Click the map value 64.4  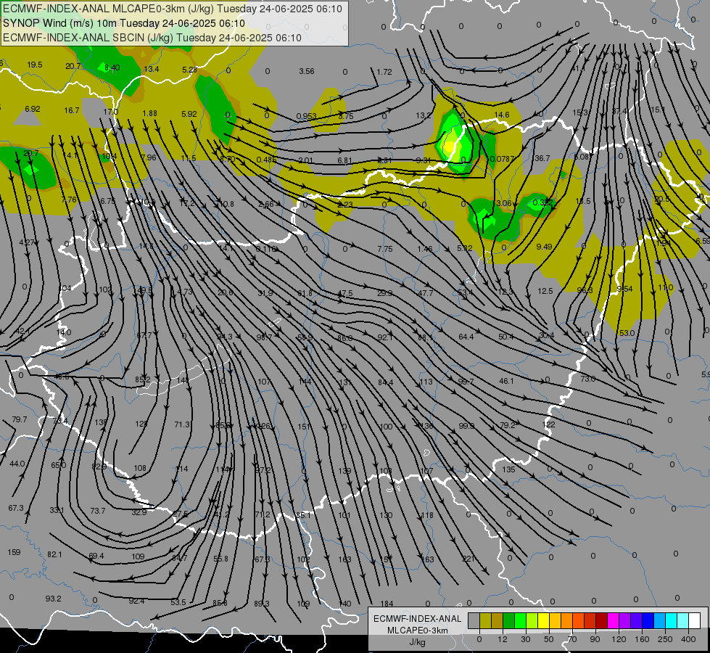point(466,336)
